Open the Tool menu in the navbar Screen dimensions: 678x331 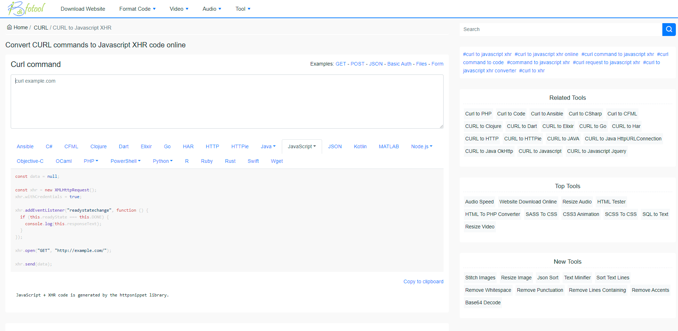tap(243, 9)
